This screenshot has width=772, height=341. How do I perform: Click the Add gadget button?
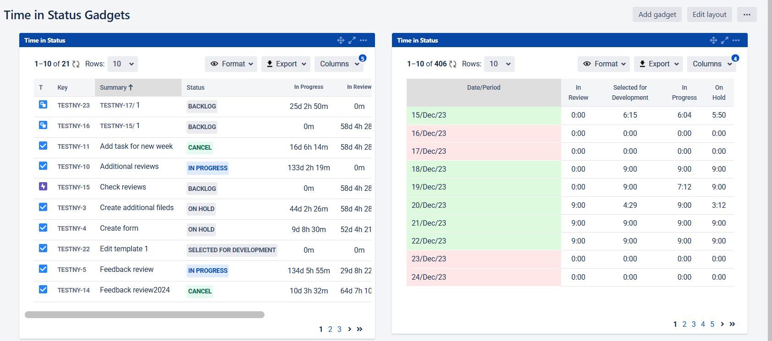click(x=657, y=14)
